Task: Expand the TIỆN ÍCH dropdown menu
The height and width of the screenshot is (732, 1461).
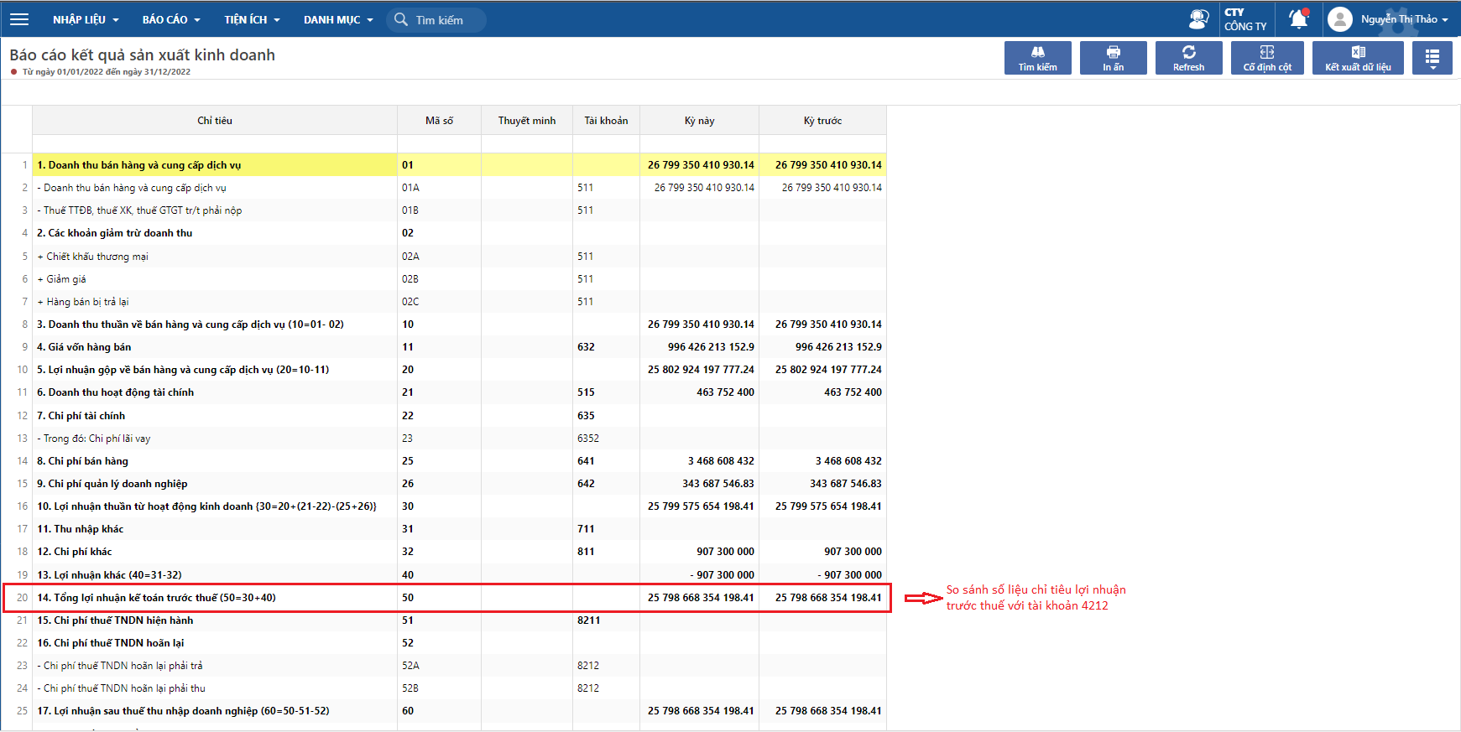Action: point(252,19)
